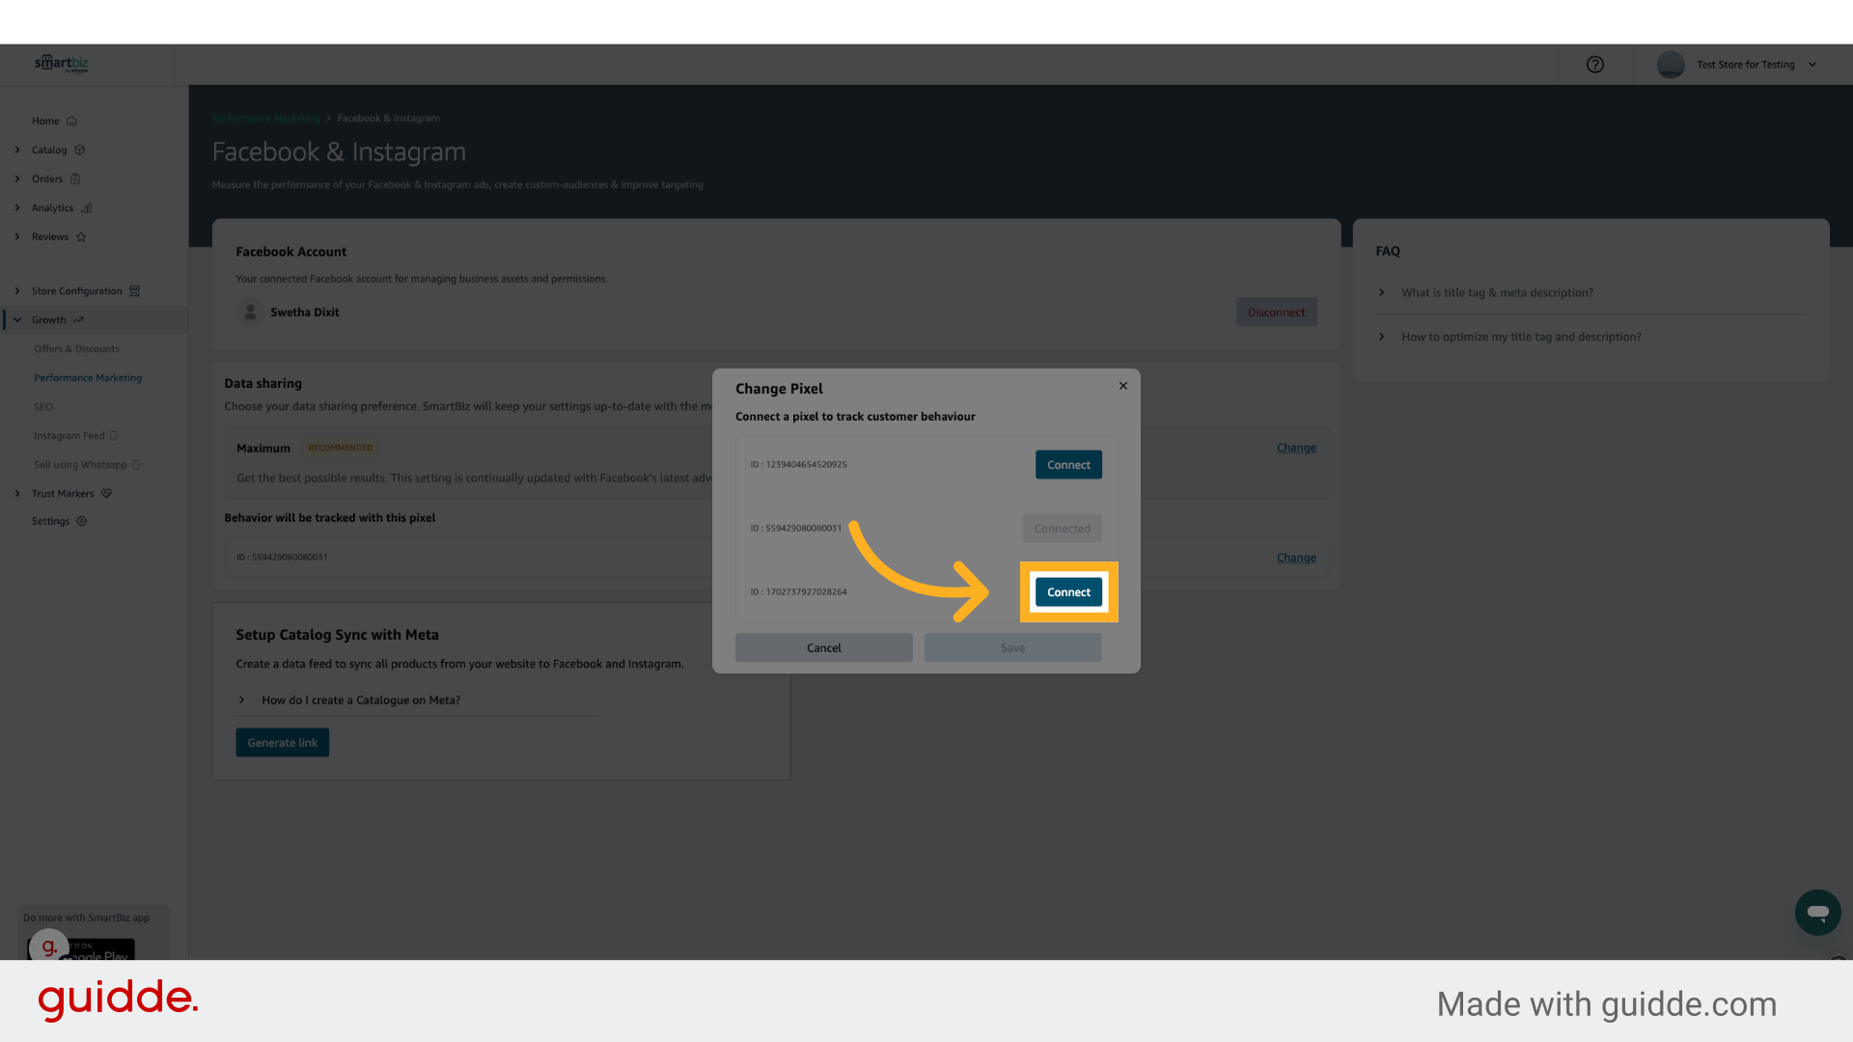
Task: Connect pixel ID 1239404654520925
Action: (1068, 465)
